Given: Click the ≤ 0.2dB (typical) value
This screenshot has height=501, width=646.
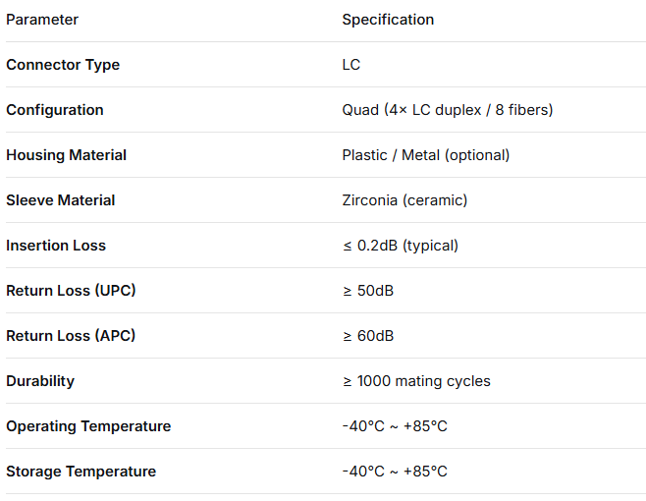Looking at the screenshot, I should point(400,246).
